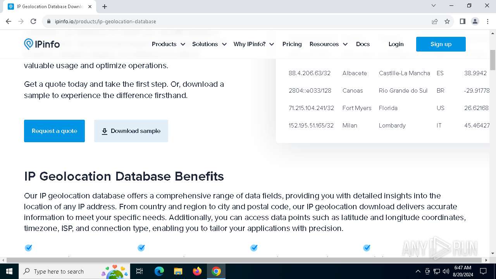
Task: Click Type here to search box
Action: 74,271
